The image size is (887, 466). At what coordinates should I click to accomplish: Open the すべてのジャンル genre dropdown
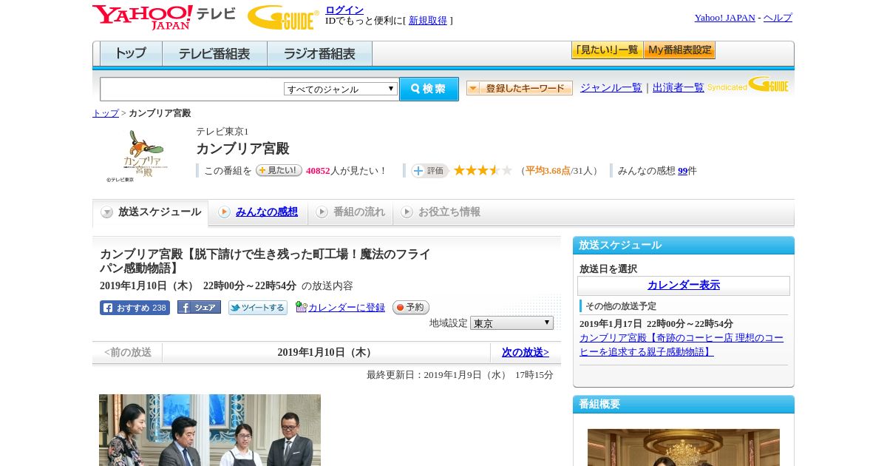341,89
